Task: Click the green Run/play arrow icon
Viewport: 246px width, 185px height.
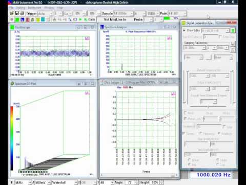Action: coord(80,20)
